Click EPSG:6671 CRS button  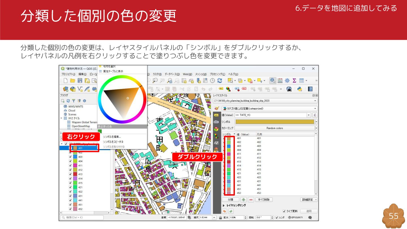click(x=295, y=218)
